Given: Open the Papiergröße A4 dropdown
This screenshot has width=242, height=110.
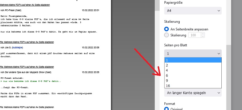Looking at the screenshot, I should tap(193, 11).
